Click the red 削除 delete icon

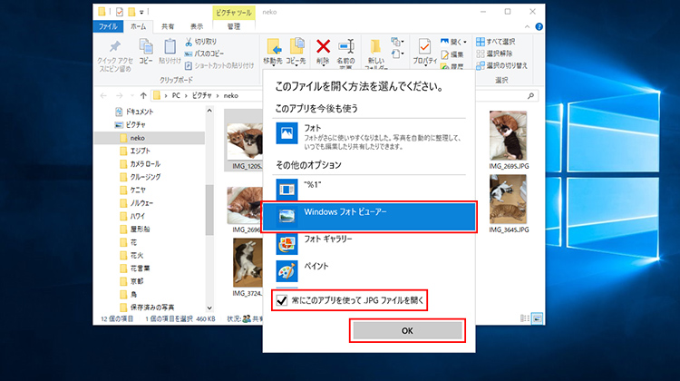tap(322, 46)
